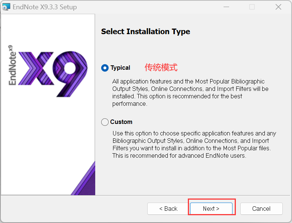Click the Typical option label text
Screen dimensions: 292x223
[x=120, y=68]
